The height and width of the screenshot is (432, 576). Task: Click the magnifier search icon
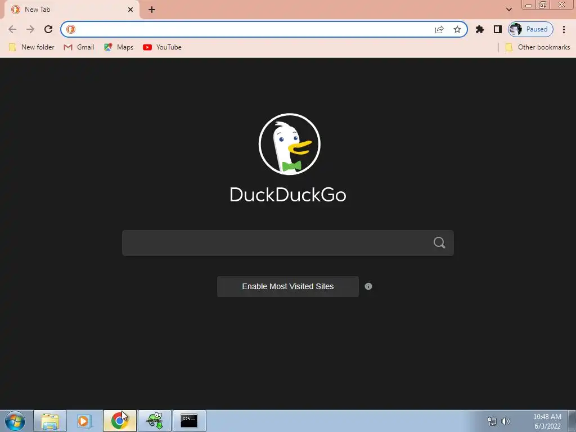(439, 243)
